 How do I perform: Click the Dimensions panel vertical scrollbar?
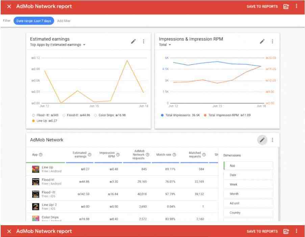(x=279, y=184)
